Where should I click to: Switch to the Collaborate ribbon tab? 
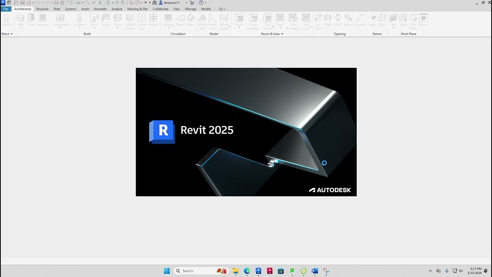(161, 9)
